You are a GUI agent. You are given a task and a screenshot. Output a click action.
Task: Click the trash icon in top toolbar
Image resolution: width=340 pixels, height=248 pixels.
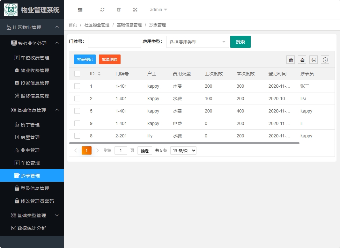119,10
